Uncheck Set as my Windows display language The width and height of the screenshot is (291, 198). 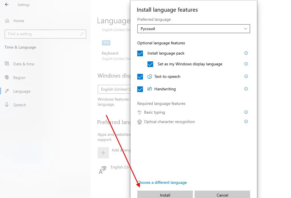[x=150, y=64]
